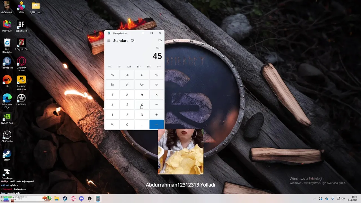Image resolution: width=361 pixels, height=203 pixels.
Task: Click digit 1 on the keypad
Action: click(x=112, y=114)
